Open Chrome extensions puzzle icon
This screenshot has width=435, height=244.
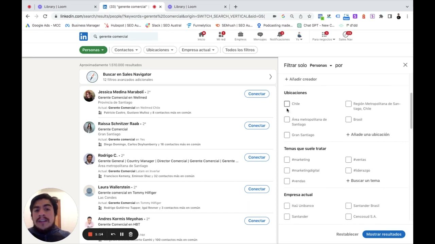pos(381,16)
